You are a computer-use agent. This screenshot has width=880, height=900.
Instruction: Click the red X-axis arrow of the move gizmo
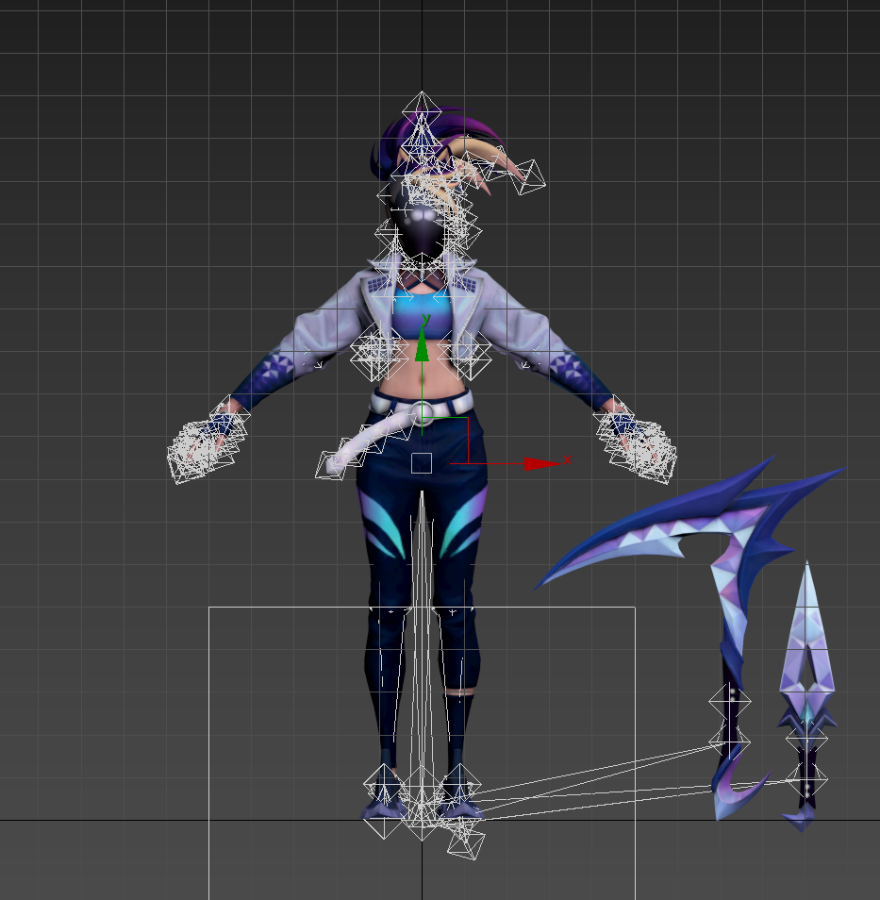click(x=542, y=464)
